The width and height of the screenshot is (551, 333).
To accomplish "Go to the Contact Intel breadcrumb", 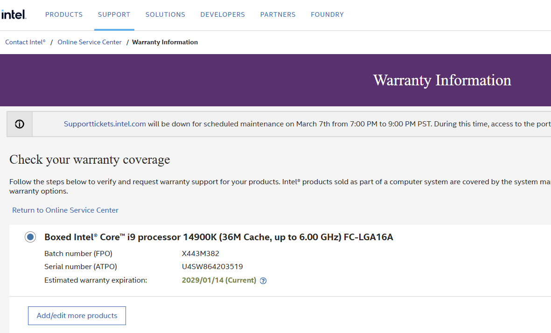I will [25, 42].
